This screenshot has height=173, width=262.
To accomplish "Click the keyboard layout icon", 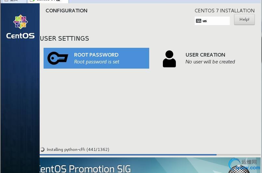I will coord(199,21).
